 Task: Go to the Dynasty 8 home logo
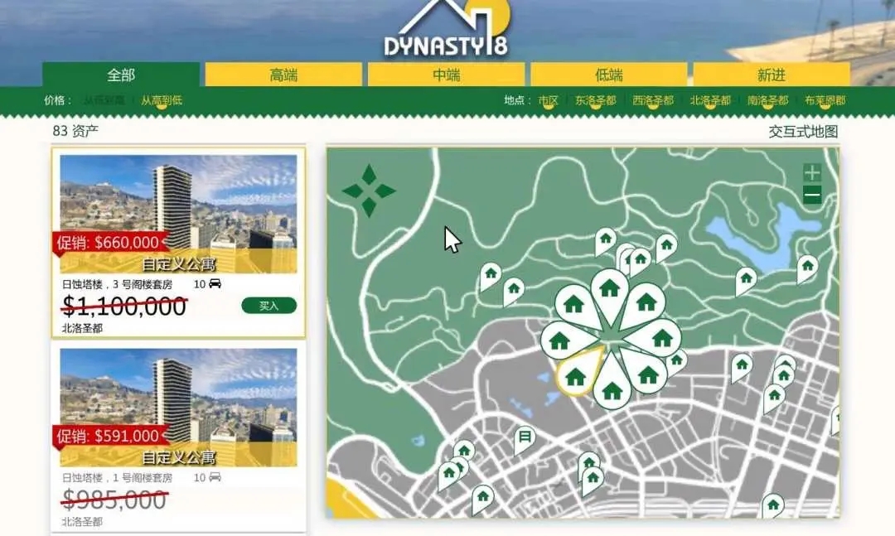point(447,28)
